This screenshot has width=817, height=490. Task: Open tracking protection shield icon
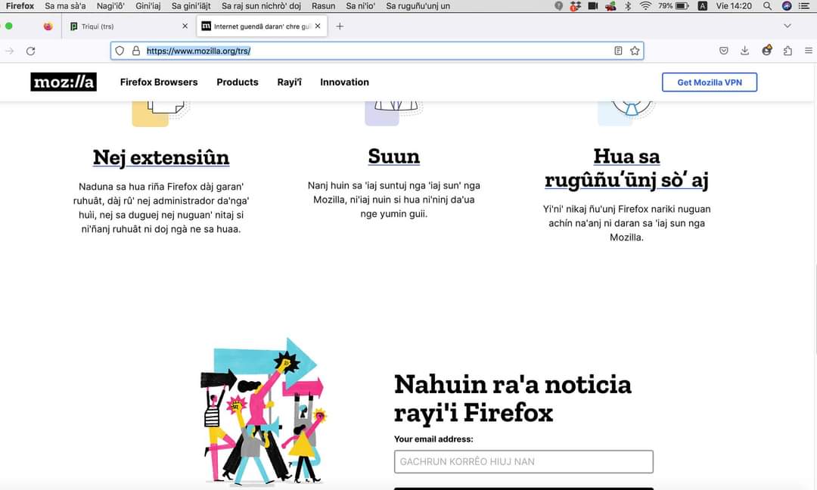click(120, 51)
